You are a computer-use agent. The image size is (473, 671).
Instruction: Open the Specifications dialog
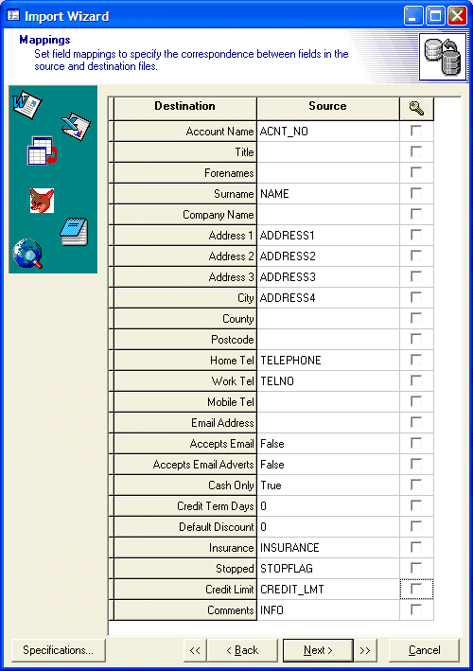click(x=58, y=650)
